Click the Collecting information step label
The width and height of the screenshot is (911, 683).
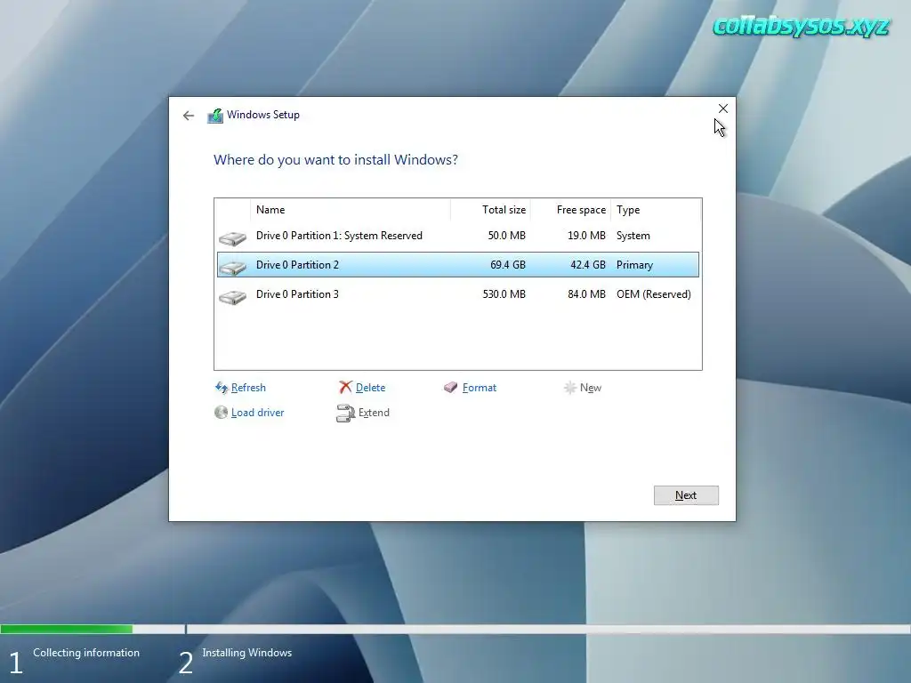86,653
